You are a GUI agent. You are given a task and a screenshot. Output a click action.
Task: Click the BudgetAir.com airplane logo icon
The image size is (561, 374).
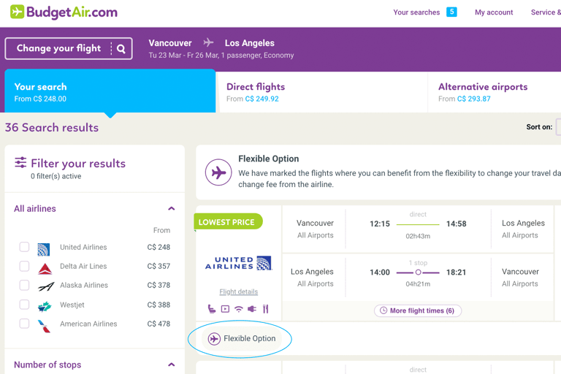tap(18, 12)
